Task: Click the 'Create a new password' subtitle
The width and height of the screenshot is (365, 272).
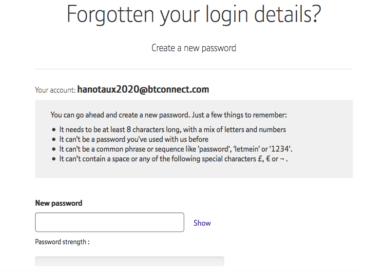Action: click(193, 48)
